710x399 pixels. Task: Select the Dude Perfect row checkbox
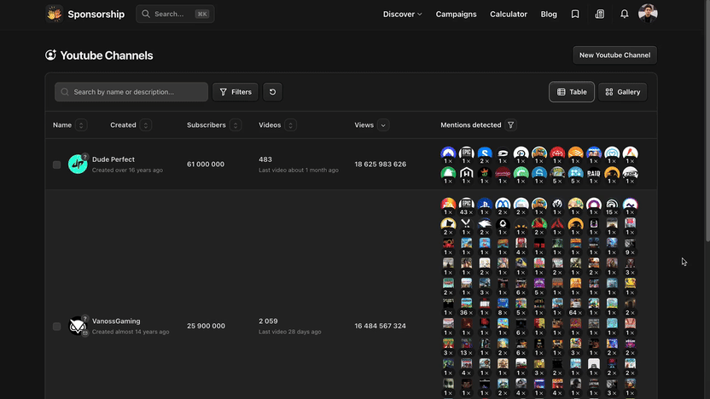coord(56,165)
